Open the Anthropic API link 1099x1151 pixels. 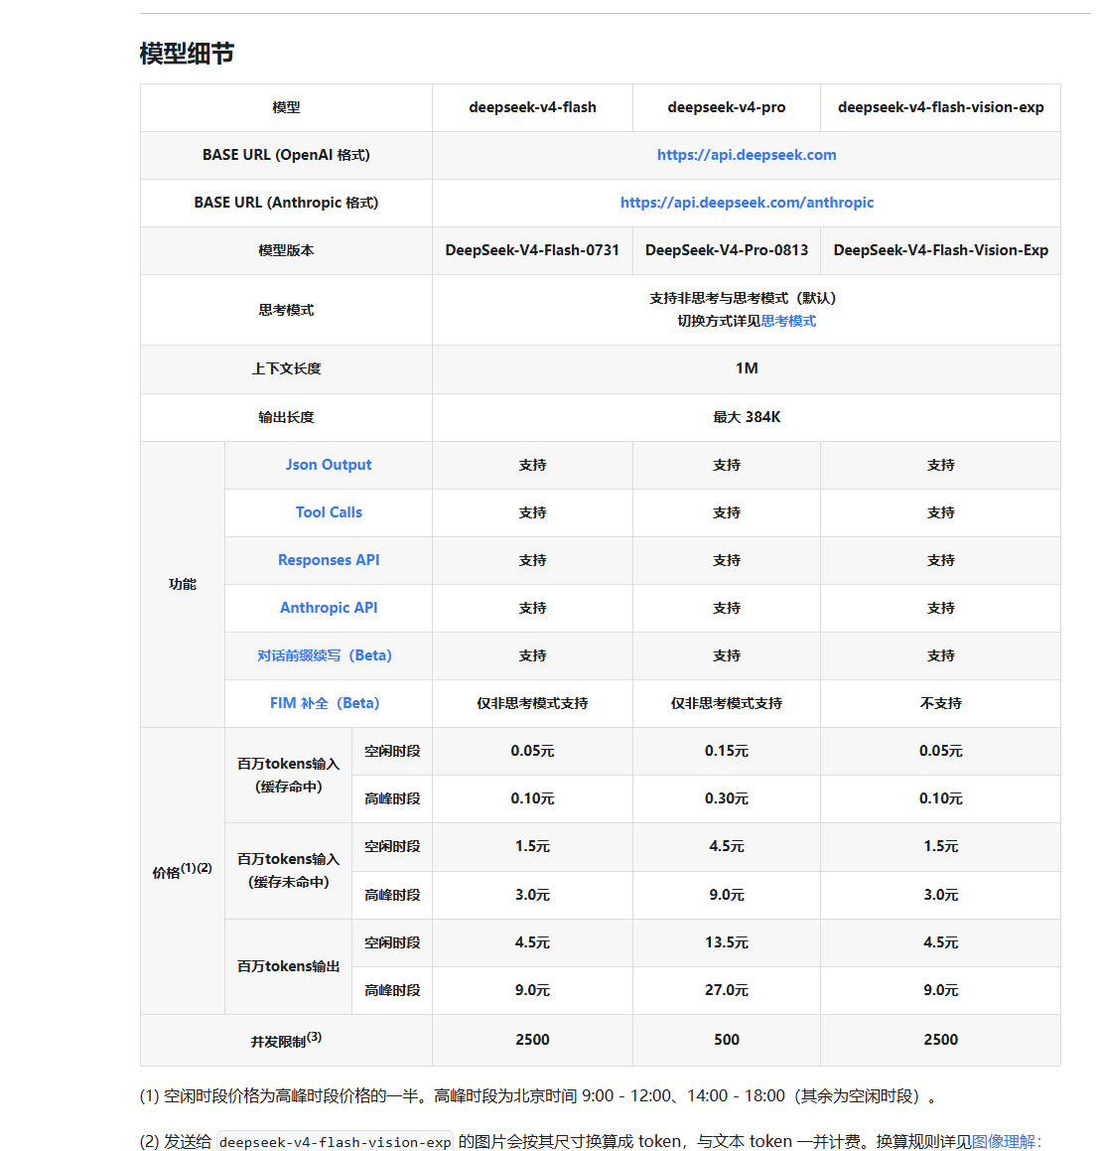click(x=329, y=608)
